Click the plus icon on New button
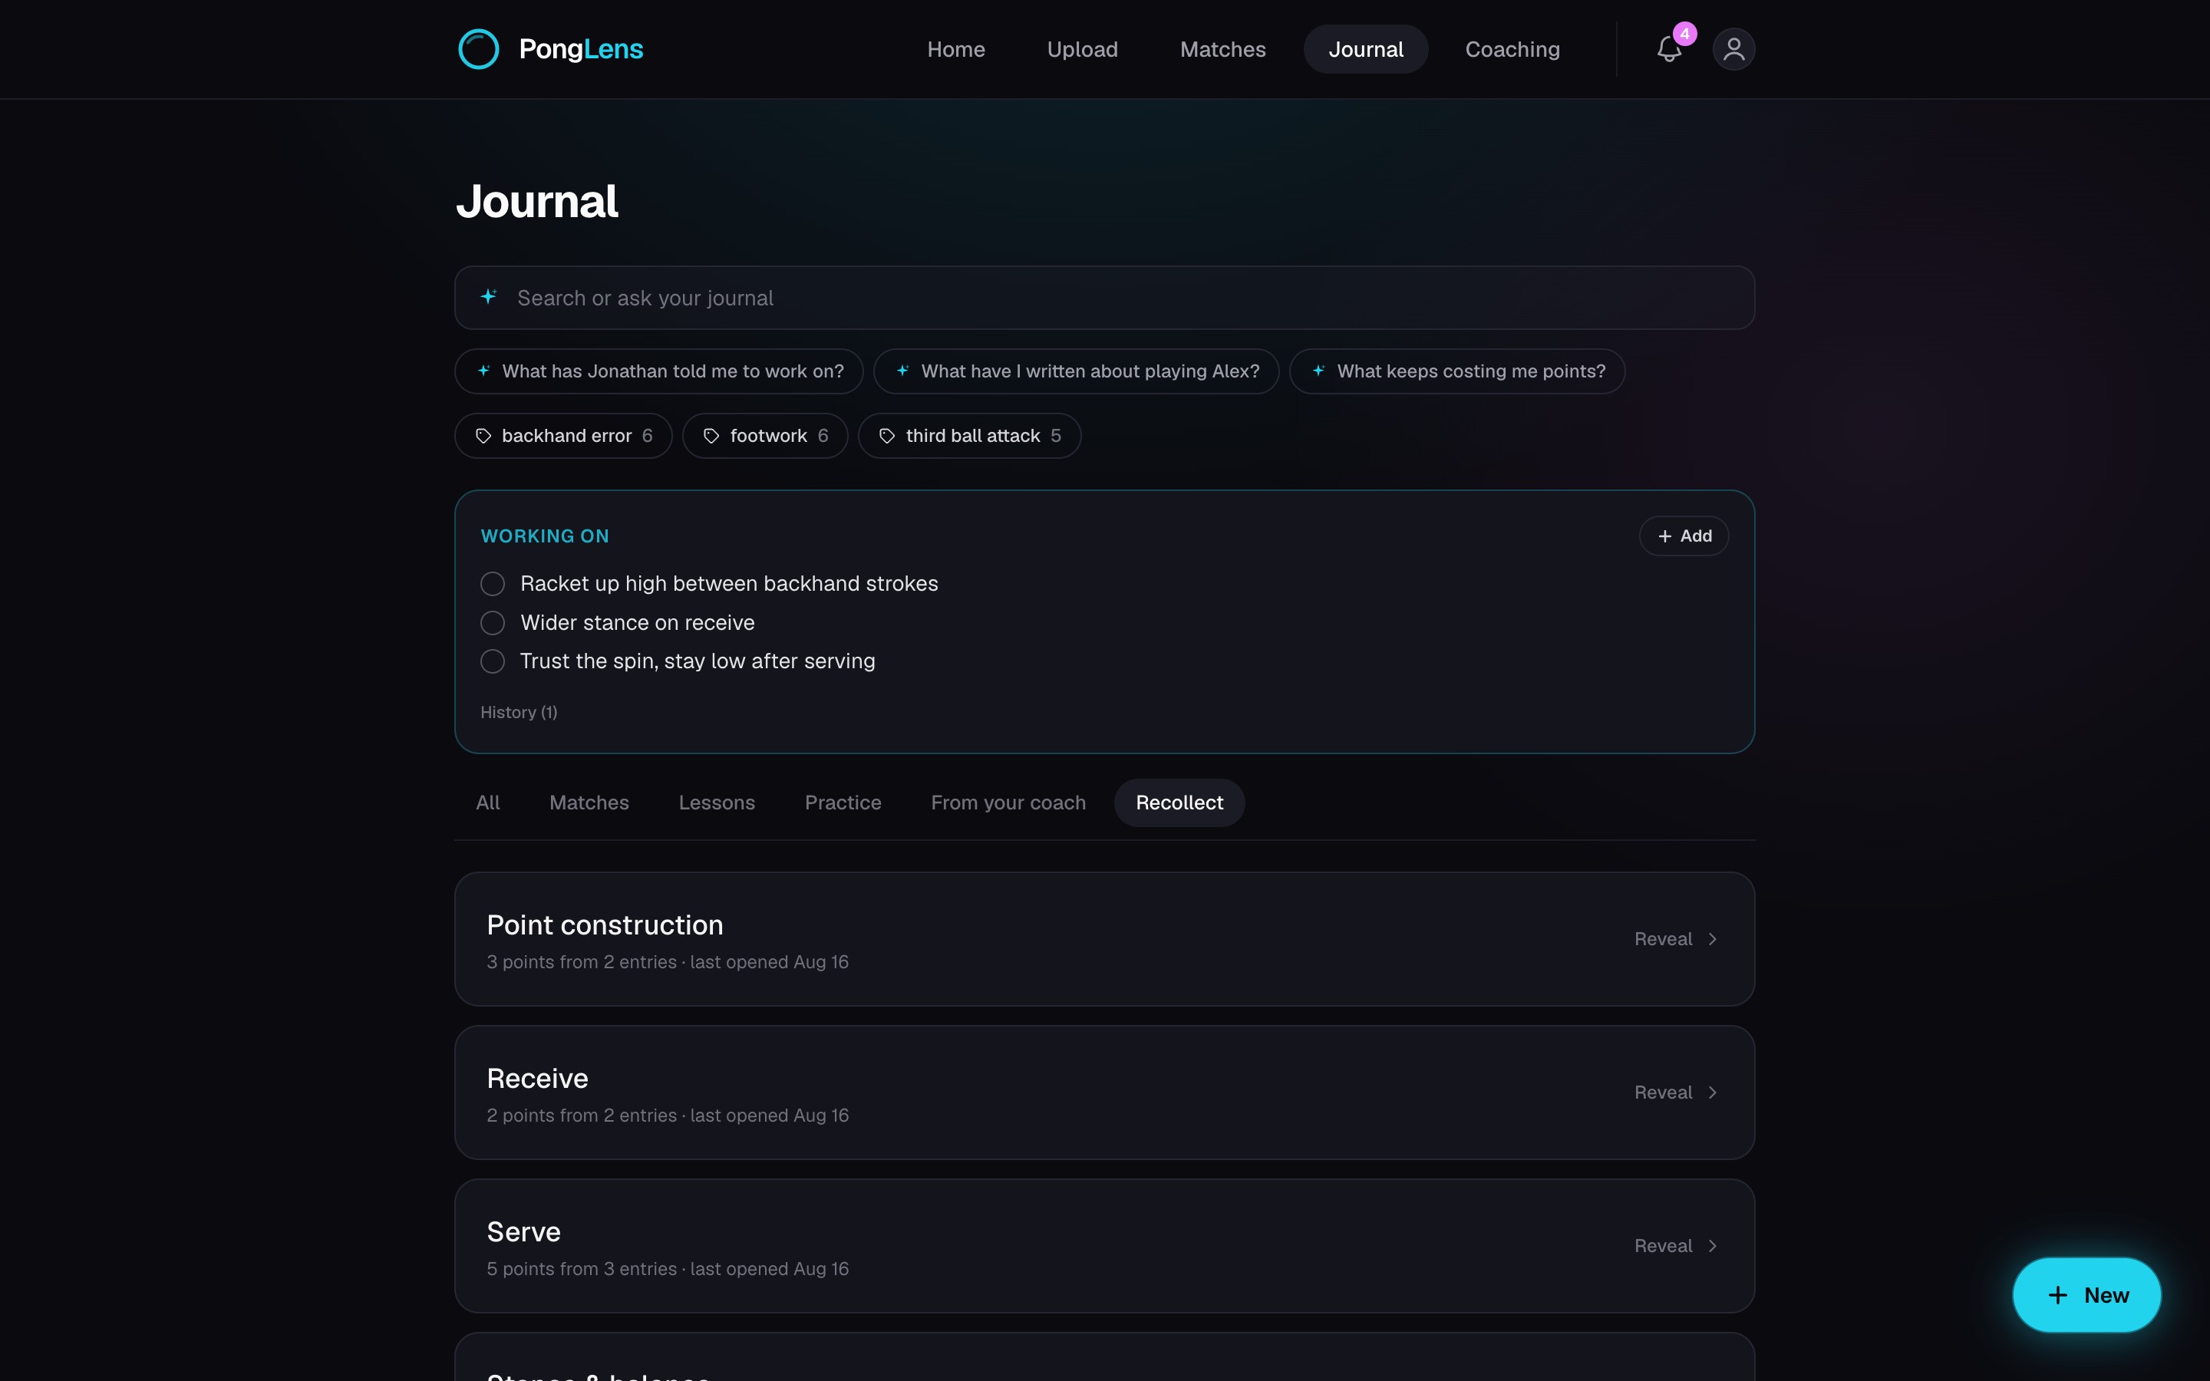2210x1381 pixels. [x=2057, y=1295]
